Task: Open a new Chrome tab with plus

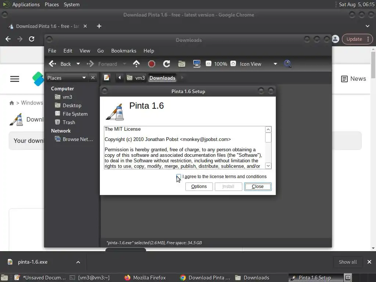Action: click(99, 26)
